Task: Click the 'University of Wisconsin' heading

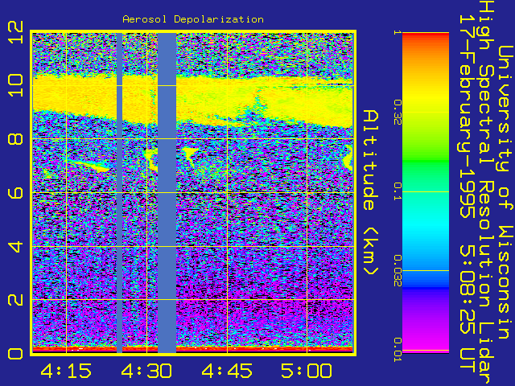Action: point(506,192)
